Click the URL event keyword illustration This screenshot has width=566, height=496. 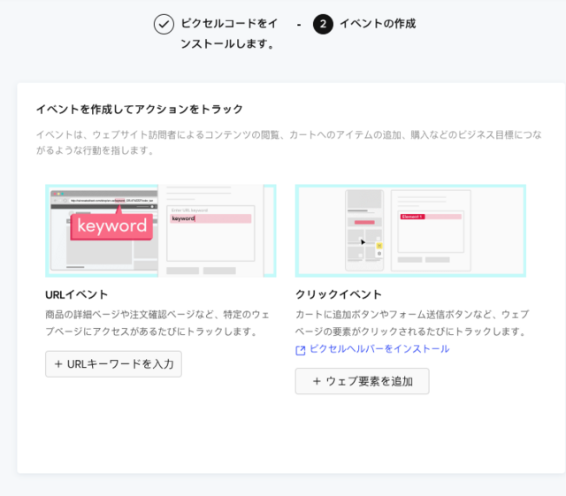pyautogui.click(x=161, y=231)
